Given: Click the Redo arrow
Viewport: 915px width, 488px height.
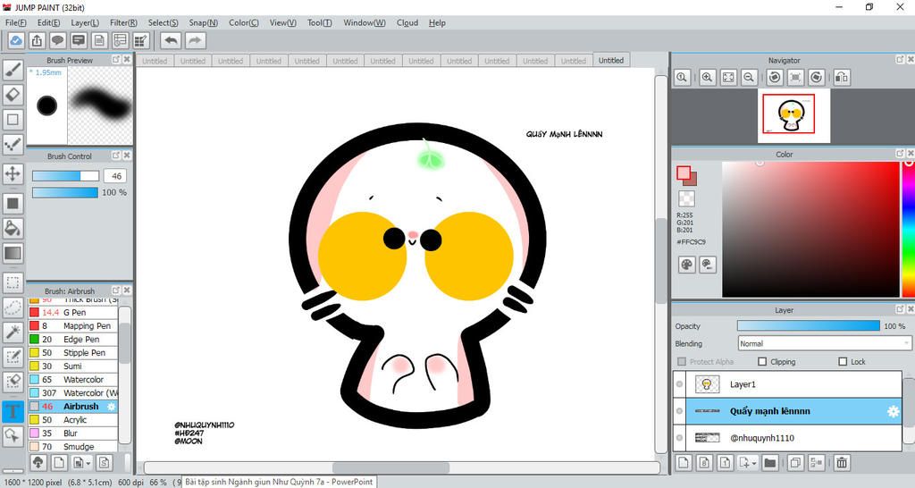Looking at the screenshot, I should tap(196, 40).
